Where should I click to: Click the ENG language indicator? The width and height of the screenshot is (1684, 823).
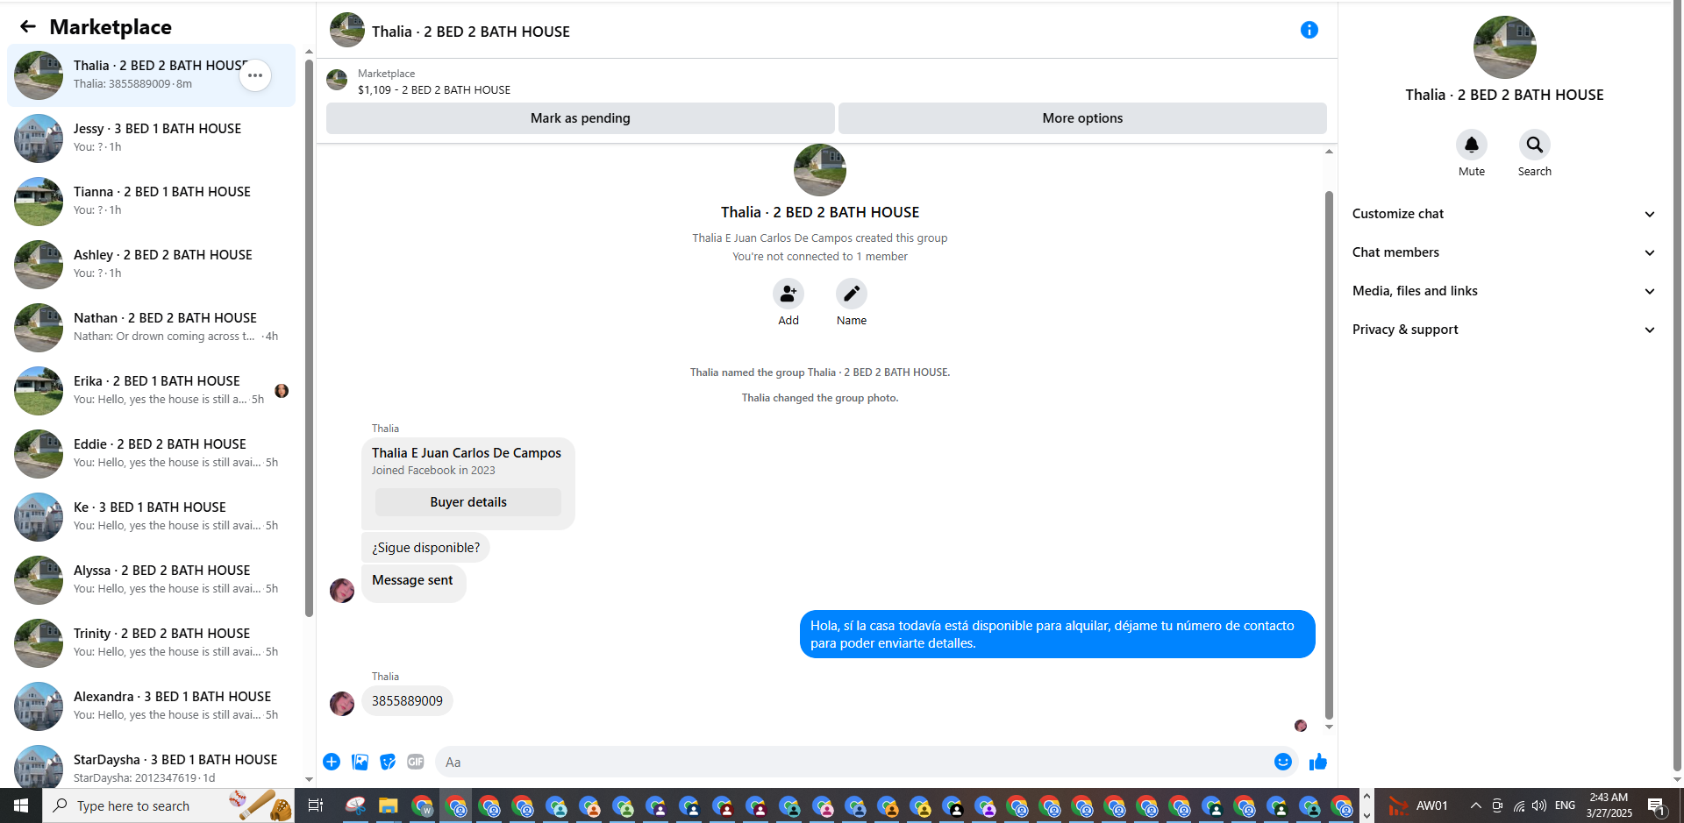(1565, 805)
